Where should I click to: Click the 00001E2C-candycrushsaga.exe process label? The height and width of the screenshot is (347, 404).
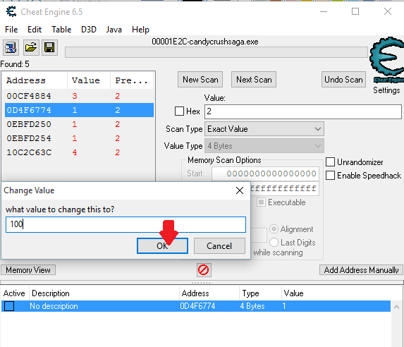tap(205, 42)
